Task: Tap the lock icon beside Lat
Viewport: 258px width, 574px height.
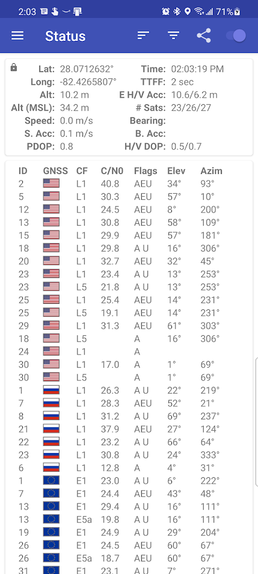Action: click(x=14, y=68)
